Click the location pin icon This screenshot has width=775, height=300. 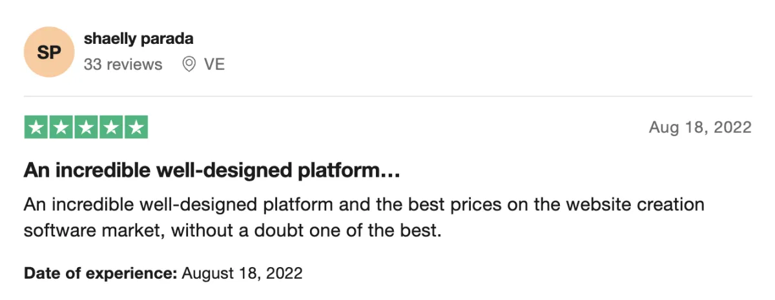click(x=189, y=65)
